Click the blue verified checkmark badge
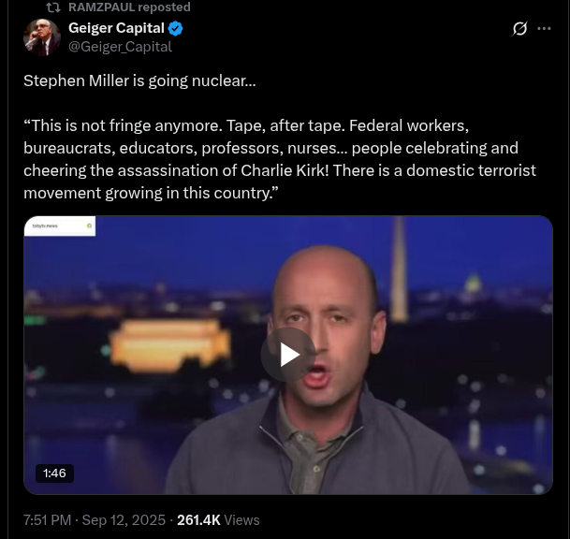The height and width of the screenshot is (539, 570). tap(175, 28)
